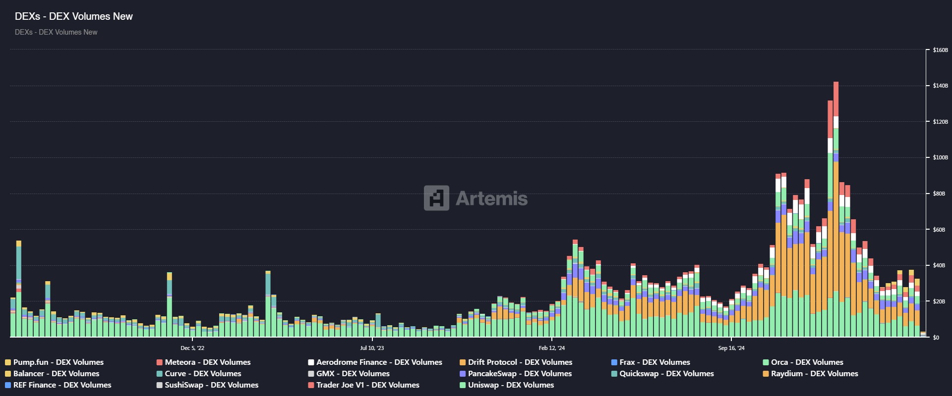Click the Jul 10, '23 axis label
Screen dimensions: 952x396
point(372,348)
